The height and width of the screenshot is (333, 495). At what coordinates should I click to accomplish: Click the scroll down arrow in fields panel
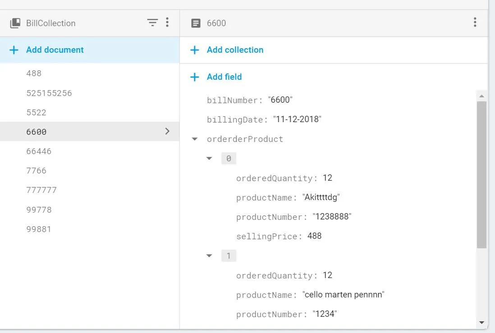[x=481, y=323]
